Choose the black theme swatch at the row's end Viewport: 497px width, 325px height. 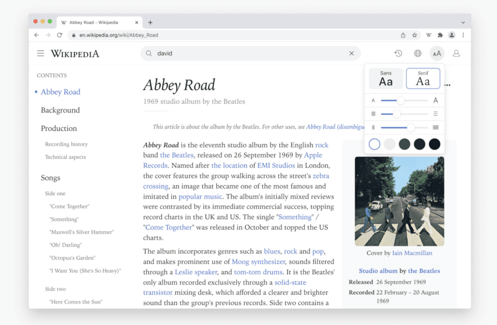coord(434,144)
